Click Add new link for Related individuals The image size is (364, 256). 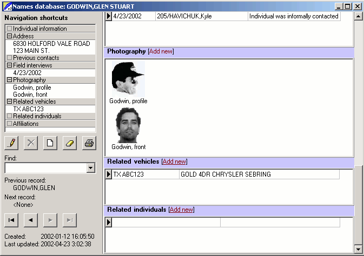point(182,210)
